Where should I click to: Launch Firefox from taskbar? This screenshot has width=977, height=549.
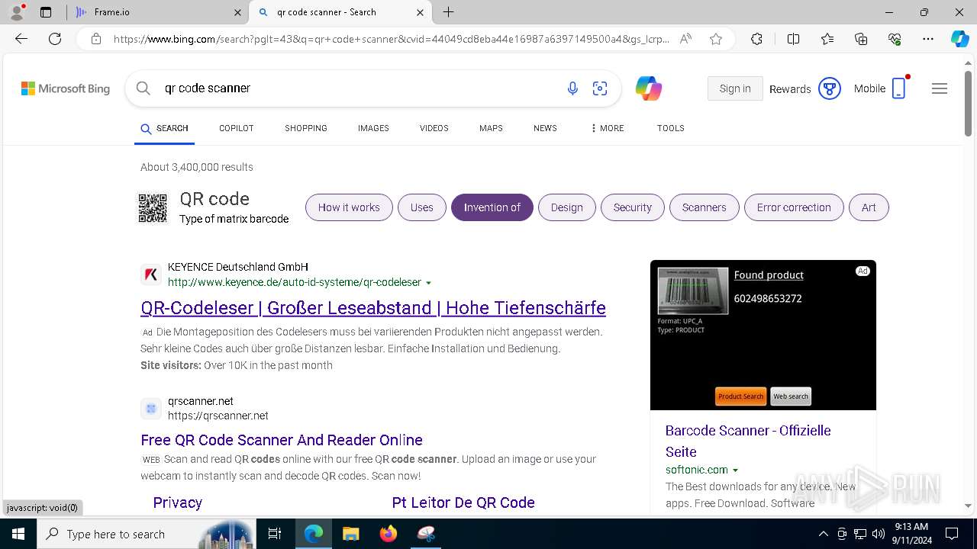(x=389, y=534)
